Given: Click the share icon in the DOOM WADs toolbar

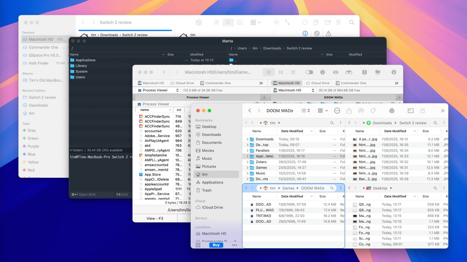Looking at the screenshot, I should [x=349, y=111].
